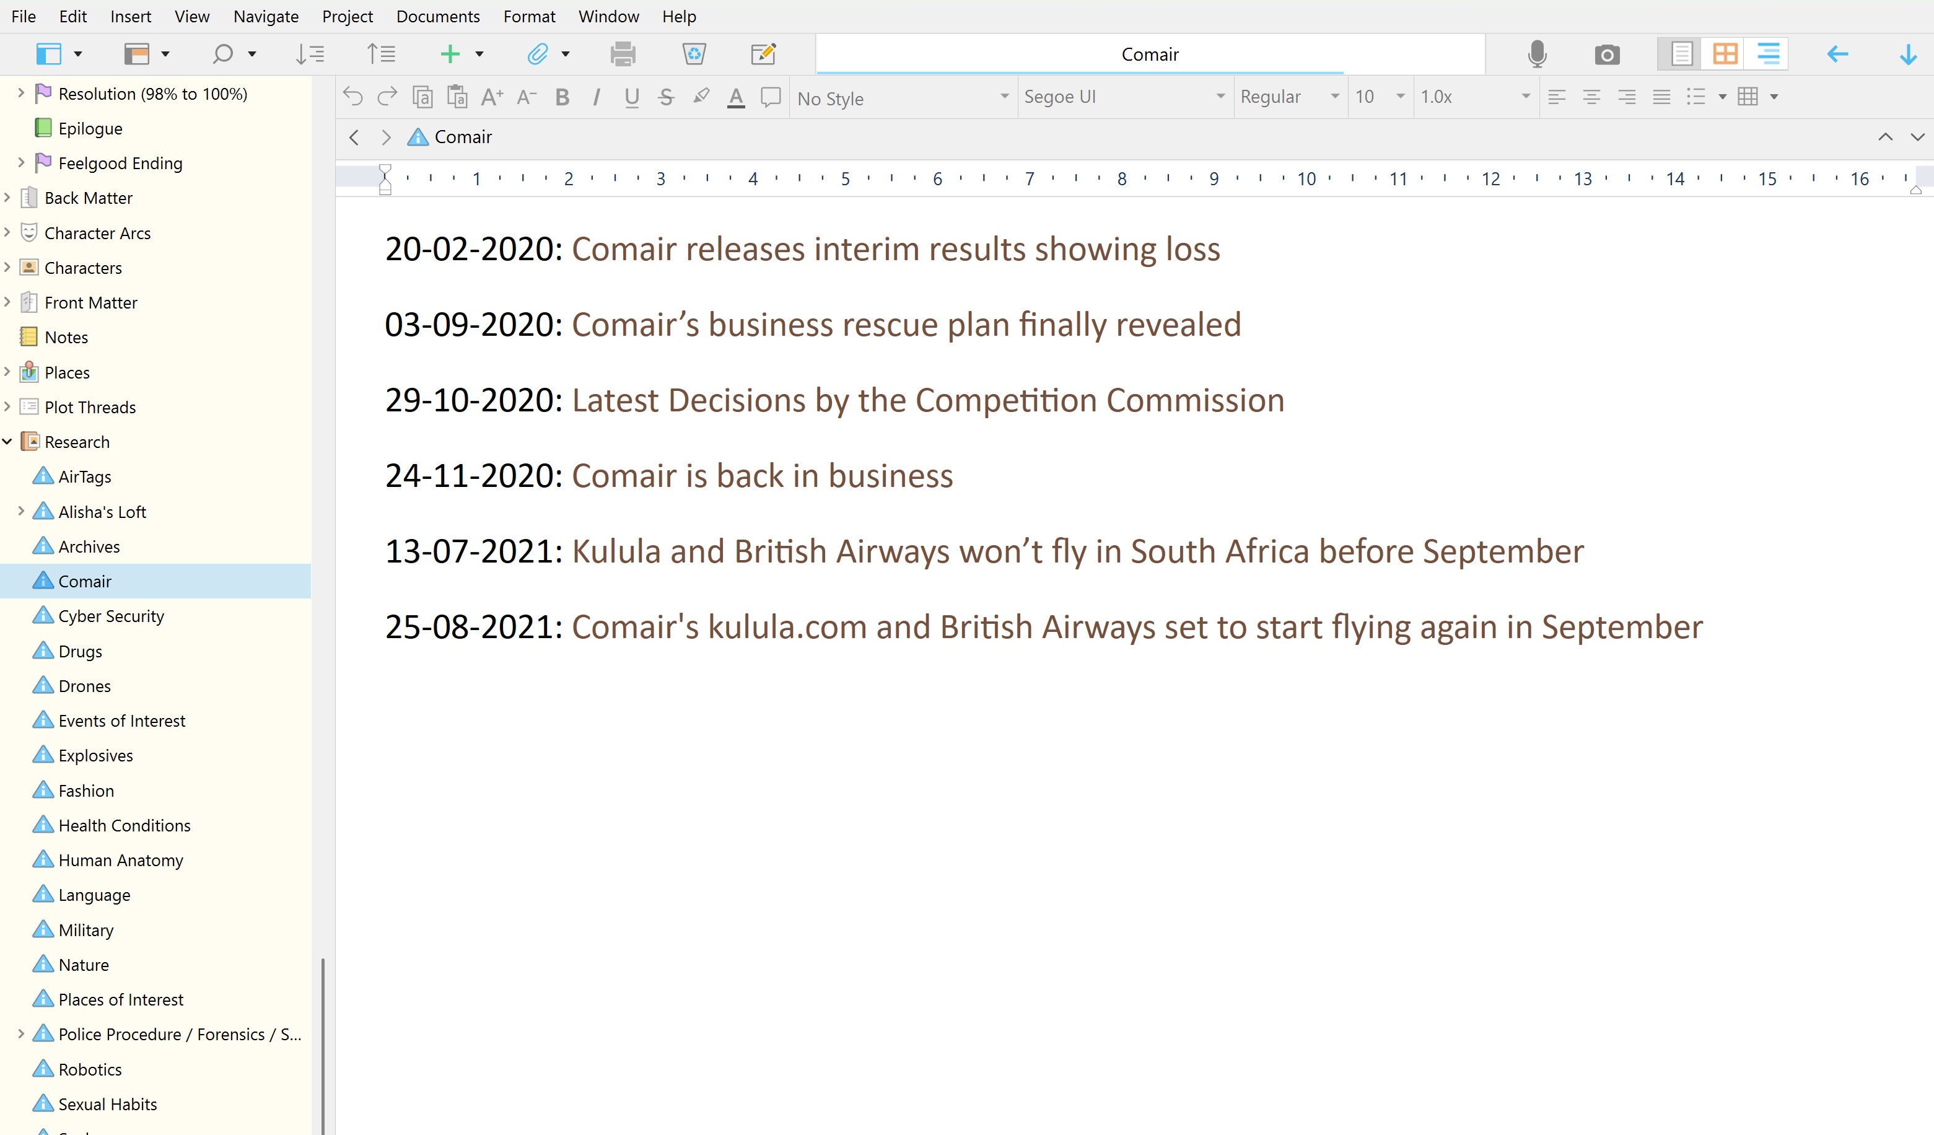Screen dimensions: 1934x1135
Task: Open 'Comair is back in business' link
Action: click(x=762, y=476)
